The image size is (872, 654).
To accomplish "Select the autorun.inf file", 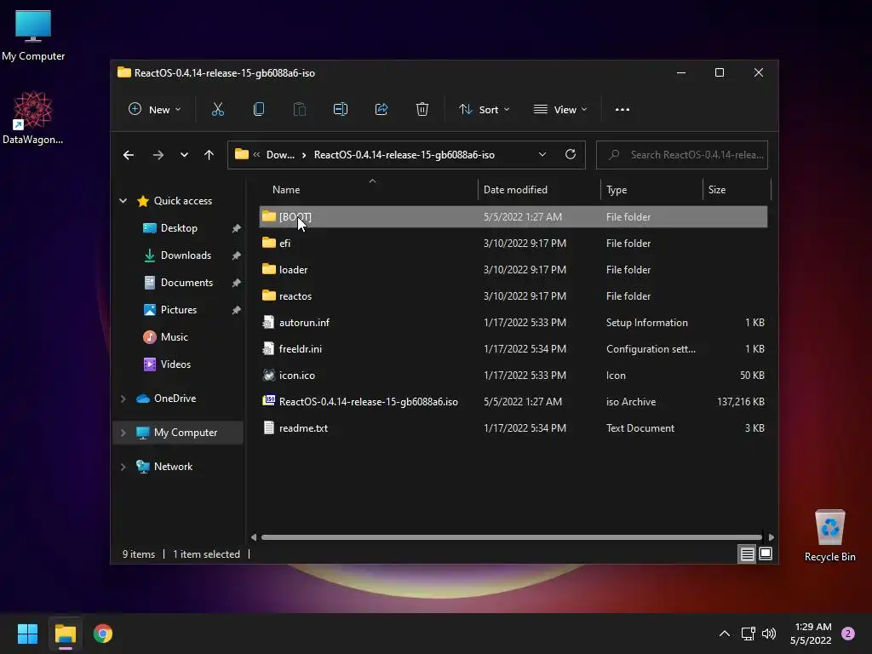I will click(513, 323).
